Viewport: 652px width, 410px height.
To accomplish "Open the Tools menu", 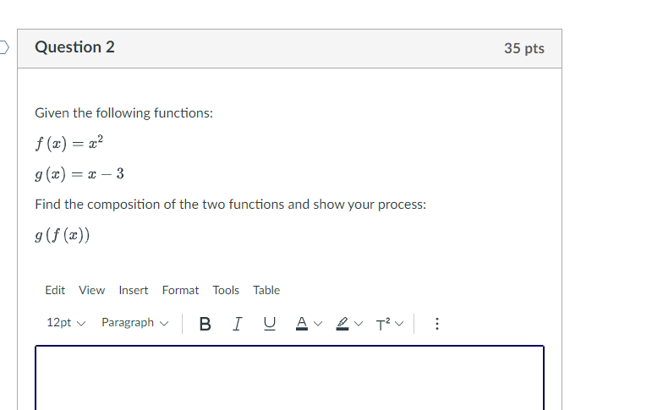I will coord(226,290).
